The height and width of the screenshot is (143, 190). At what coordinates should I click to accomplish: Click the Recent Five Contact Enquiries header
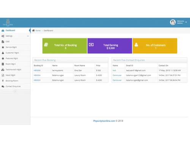pos(149,60)
